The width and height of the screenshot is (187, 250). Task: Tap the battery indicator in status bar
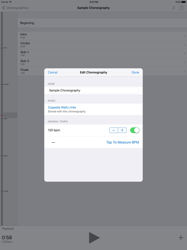coord(183,2)
